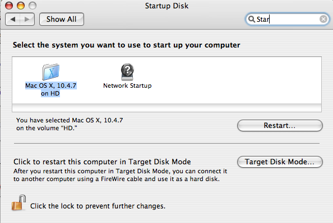The width and height of the screenshot is (333, 223).
Task: Go forward with the right arrow
Action: click(x=27, y=19)
